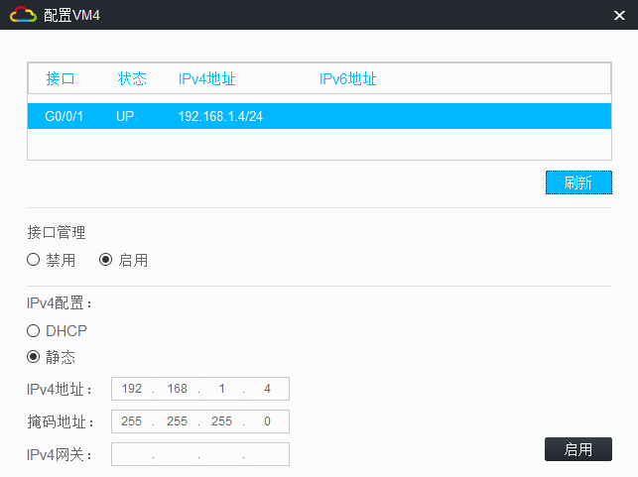Screen dimensions: 638x477
Task: Click first octet 192 of IPv4地址
Action: [132, 389]
